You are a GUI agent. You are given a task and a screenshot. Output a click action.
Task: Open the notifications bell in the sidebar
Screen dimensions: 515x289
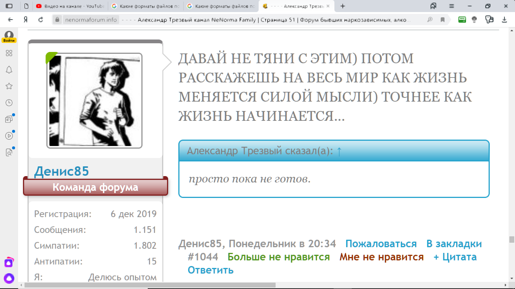coord(9,70)
